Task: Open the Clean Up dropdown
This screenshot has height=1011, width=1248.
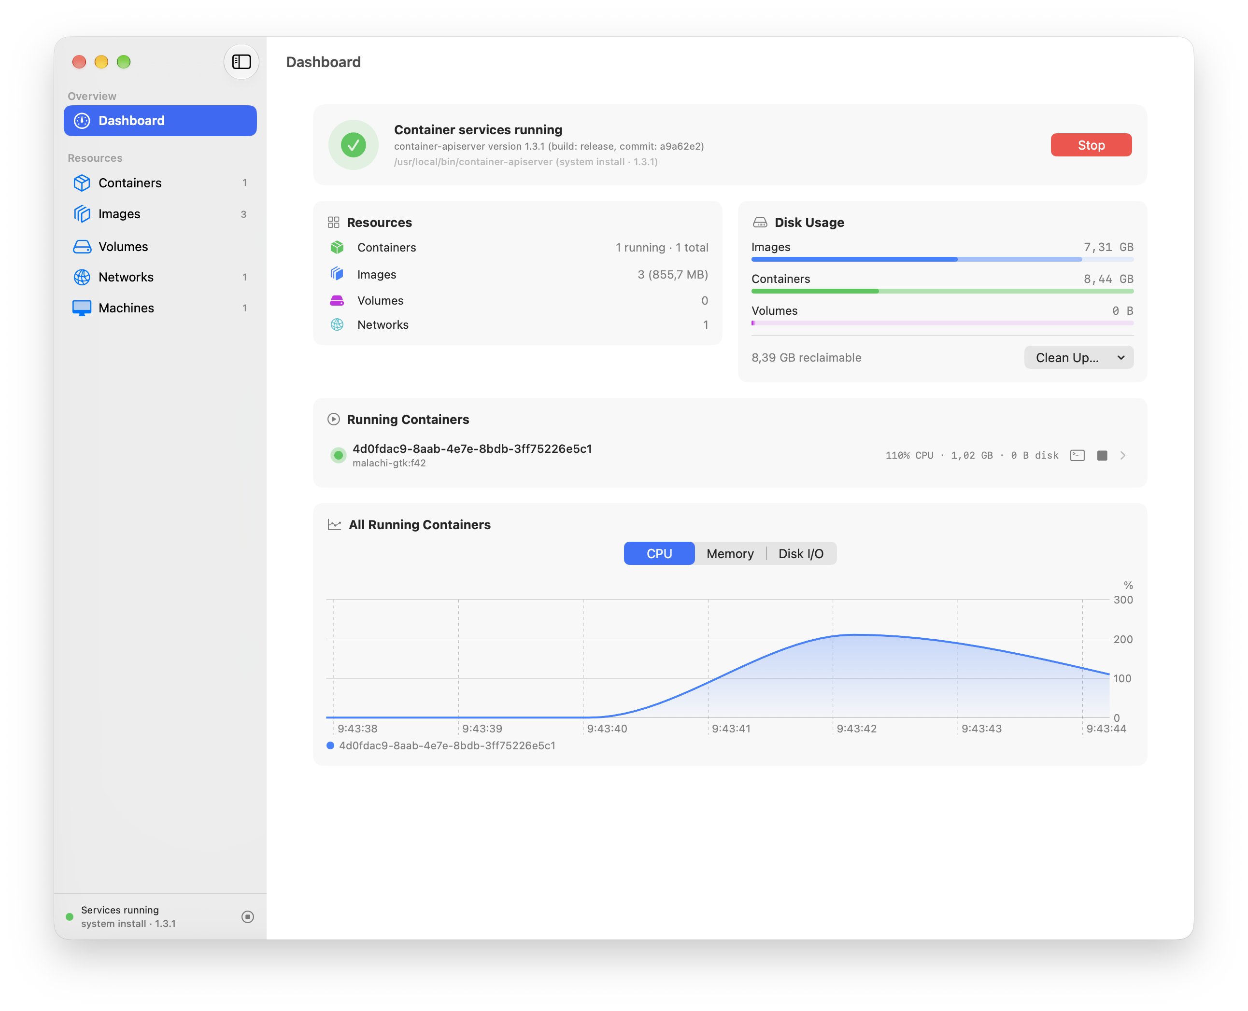Action: tap(1078, 358)
